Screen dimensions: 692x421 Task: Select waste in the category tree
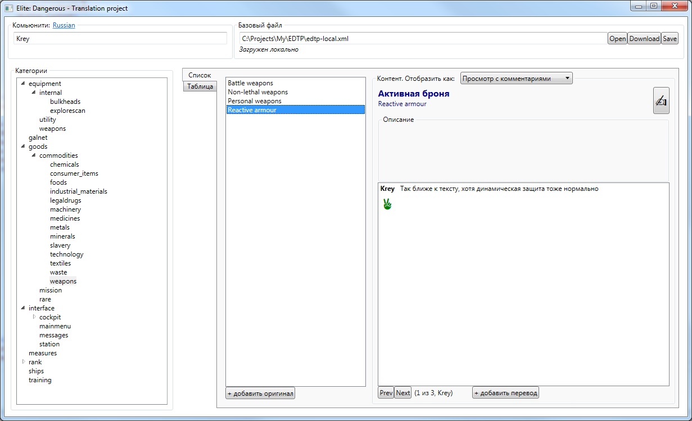(x=58, y=272)
